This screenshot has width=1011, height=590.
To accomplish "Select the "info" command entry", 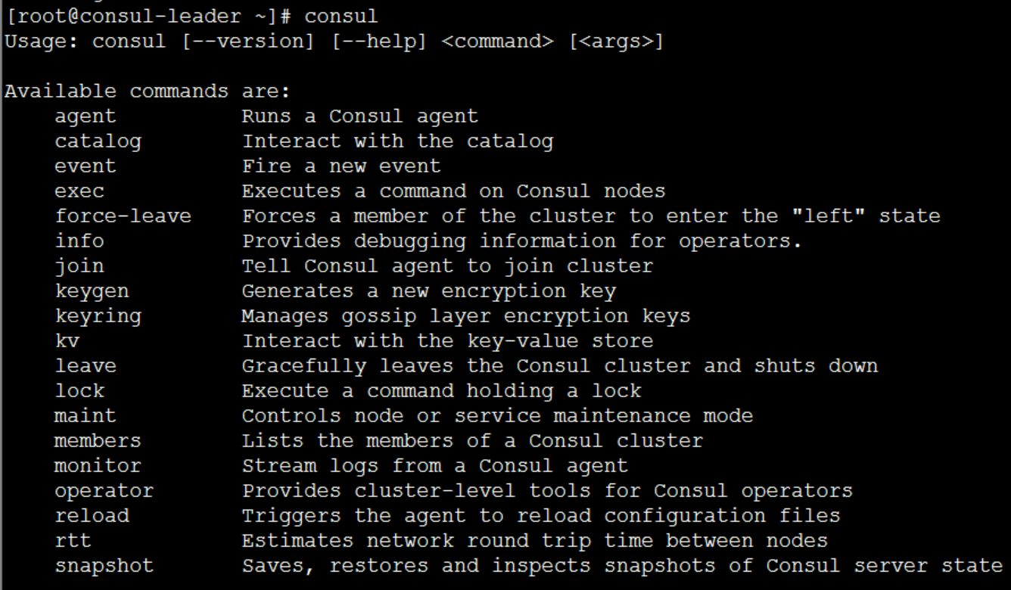I will pos(79,241).
